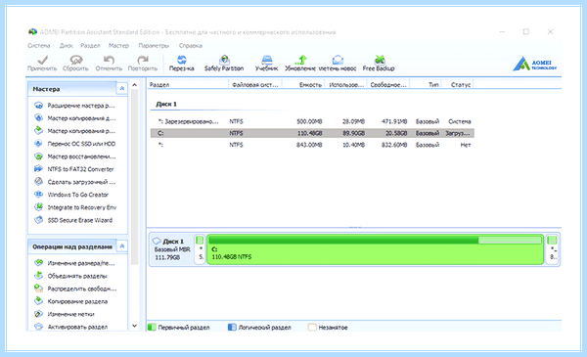Screen dimensions: 587x357
Task: Click the allocate free space icon
Action: (x=38, y=289)
